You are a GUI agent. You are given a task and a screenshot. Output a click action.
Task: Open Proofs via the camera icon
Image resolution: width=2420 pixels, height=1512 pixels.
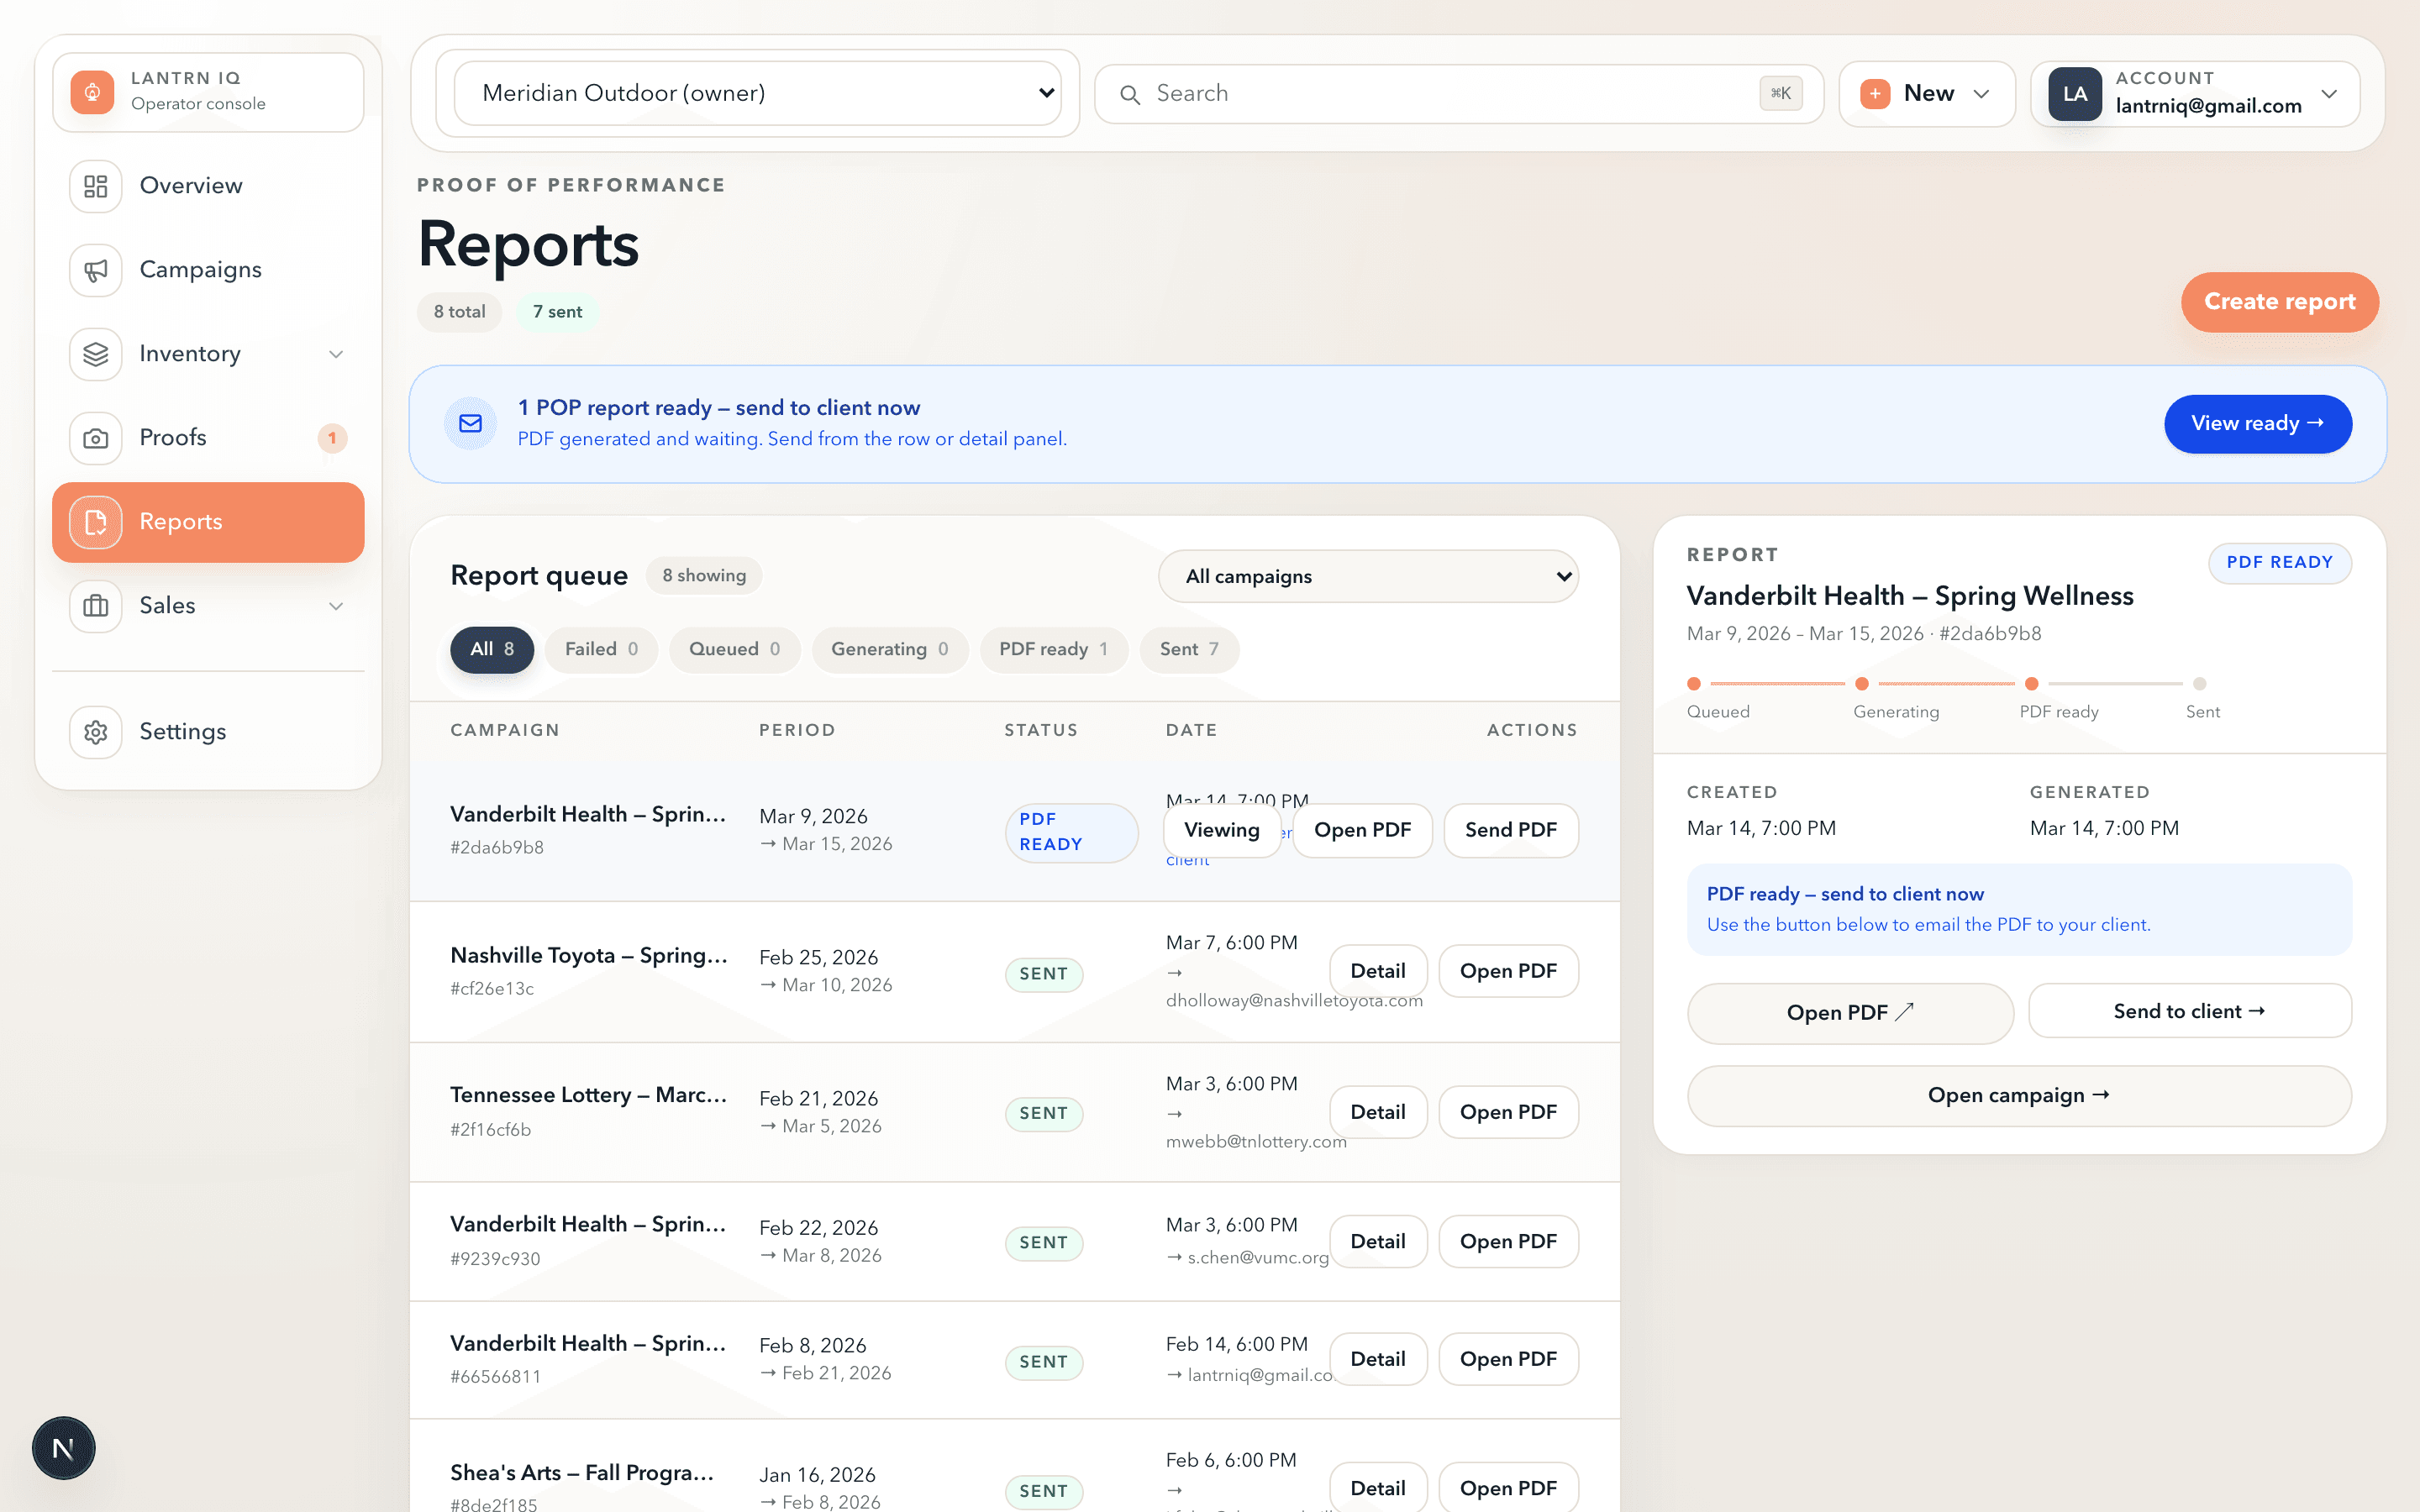click(x=95, y=437)
